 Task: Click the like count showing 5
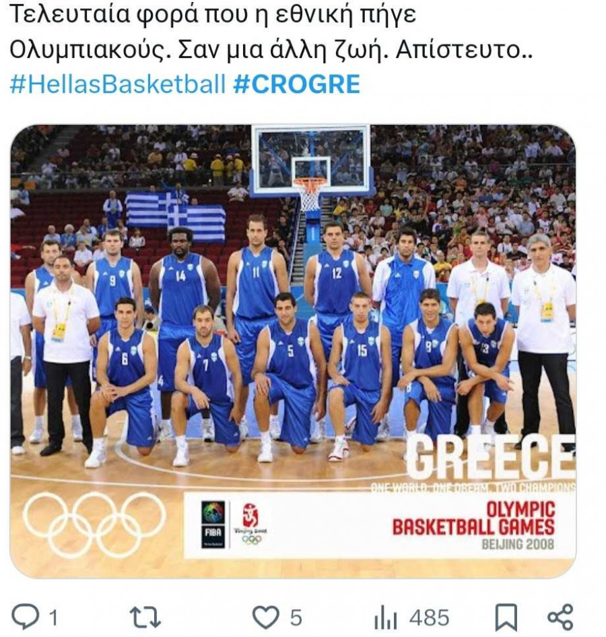click(296, 618)
